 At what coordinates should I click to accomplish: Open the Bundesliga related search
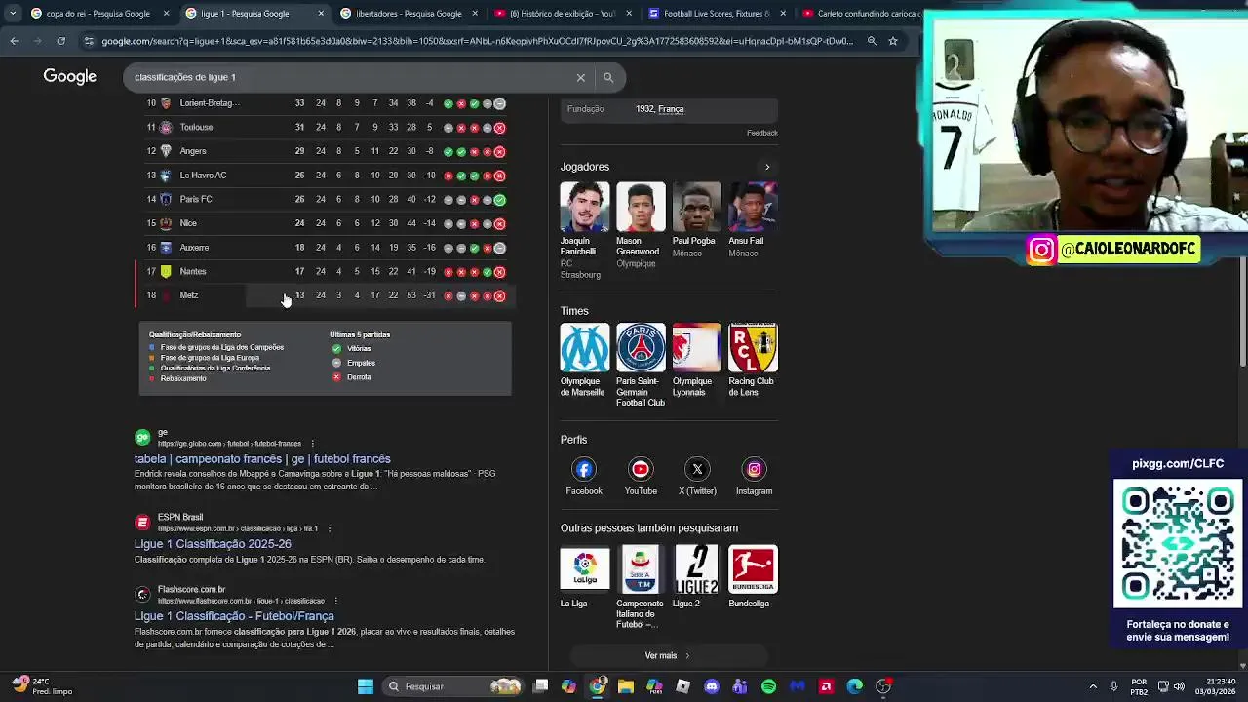click(x=753, y=567)
